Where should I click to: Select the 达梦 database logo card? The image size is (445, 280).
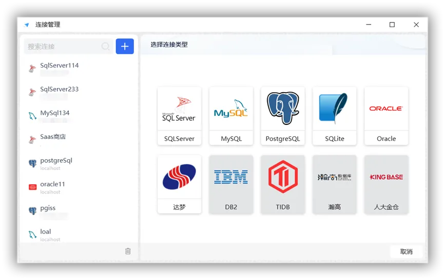click(x=179, y=184)
